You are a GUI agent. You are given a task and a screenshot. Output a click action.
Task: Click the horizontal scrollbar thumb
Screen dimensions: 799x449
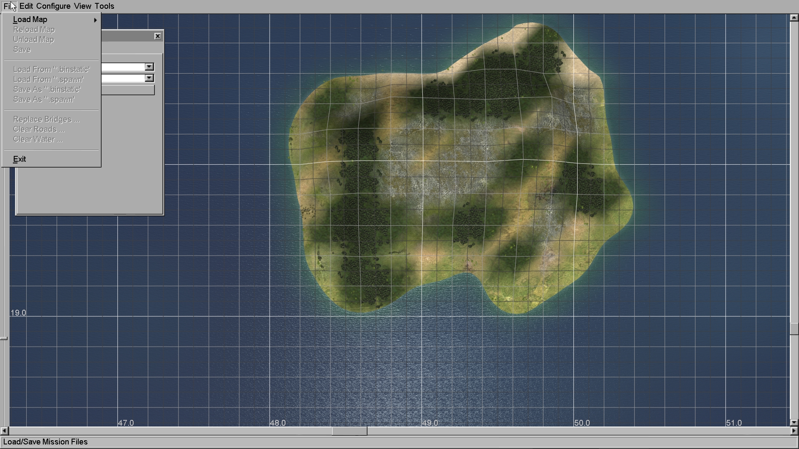349,431
